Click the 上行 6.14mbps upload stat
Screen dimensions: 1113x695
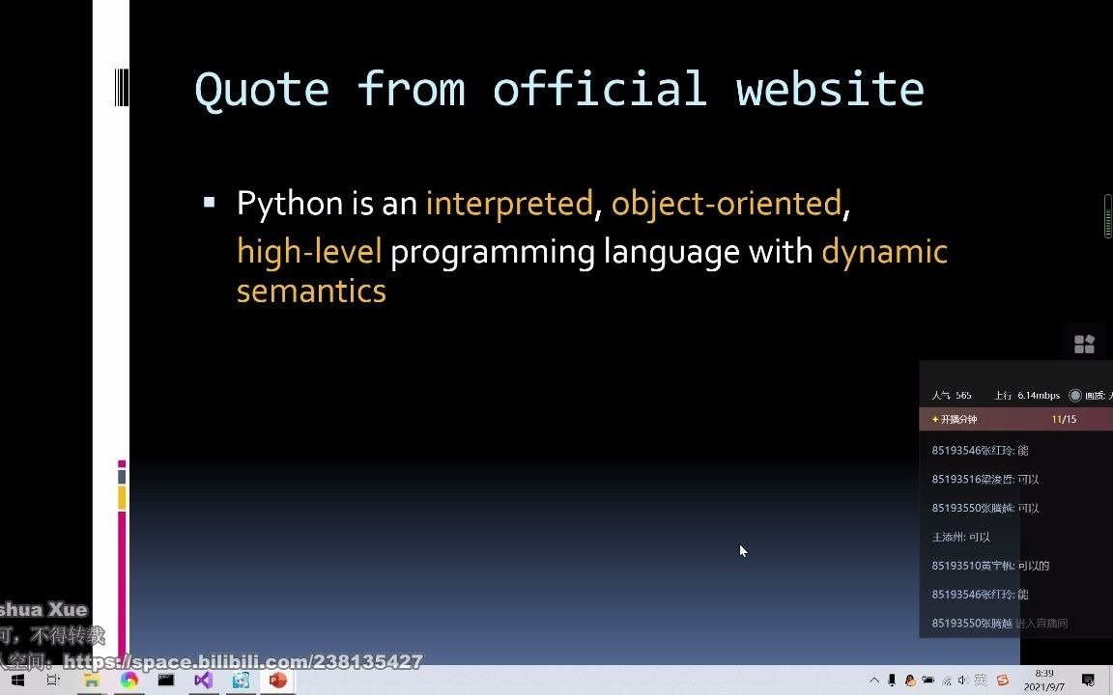point(1026,395)
